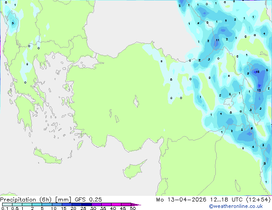Click the island of Cyprus on the map
The image size is (272, 210).
pyautogui.click(x=134, y=169)
